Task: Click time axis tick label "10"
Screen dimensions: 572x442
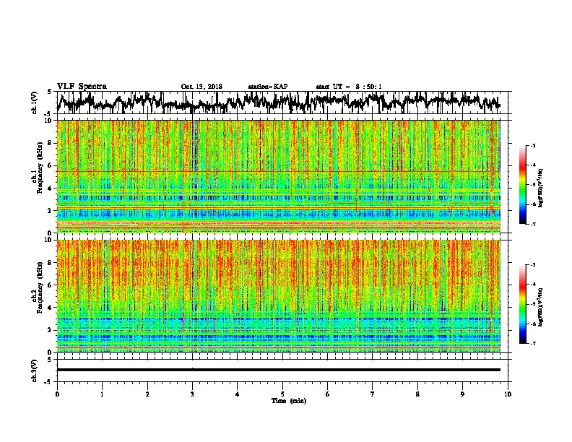Action: click(508, 394)
